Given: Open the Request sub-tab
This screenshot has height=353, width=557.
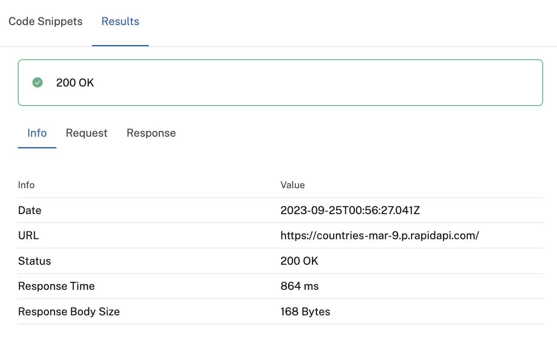Looking at the screenshot, I should [86, 133].
